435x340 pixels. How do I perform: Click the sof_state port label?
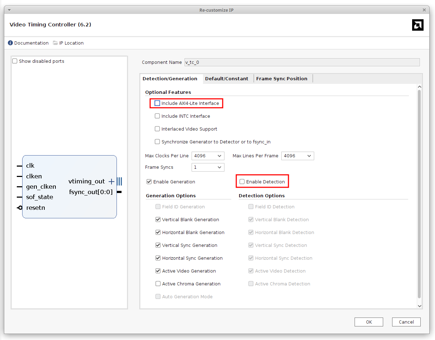click(40, 197)
